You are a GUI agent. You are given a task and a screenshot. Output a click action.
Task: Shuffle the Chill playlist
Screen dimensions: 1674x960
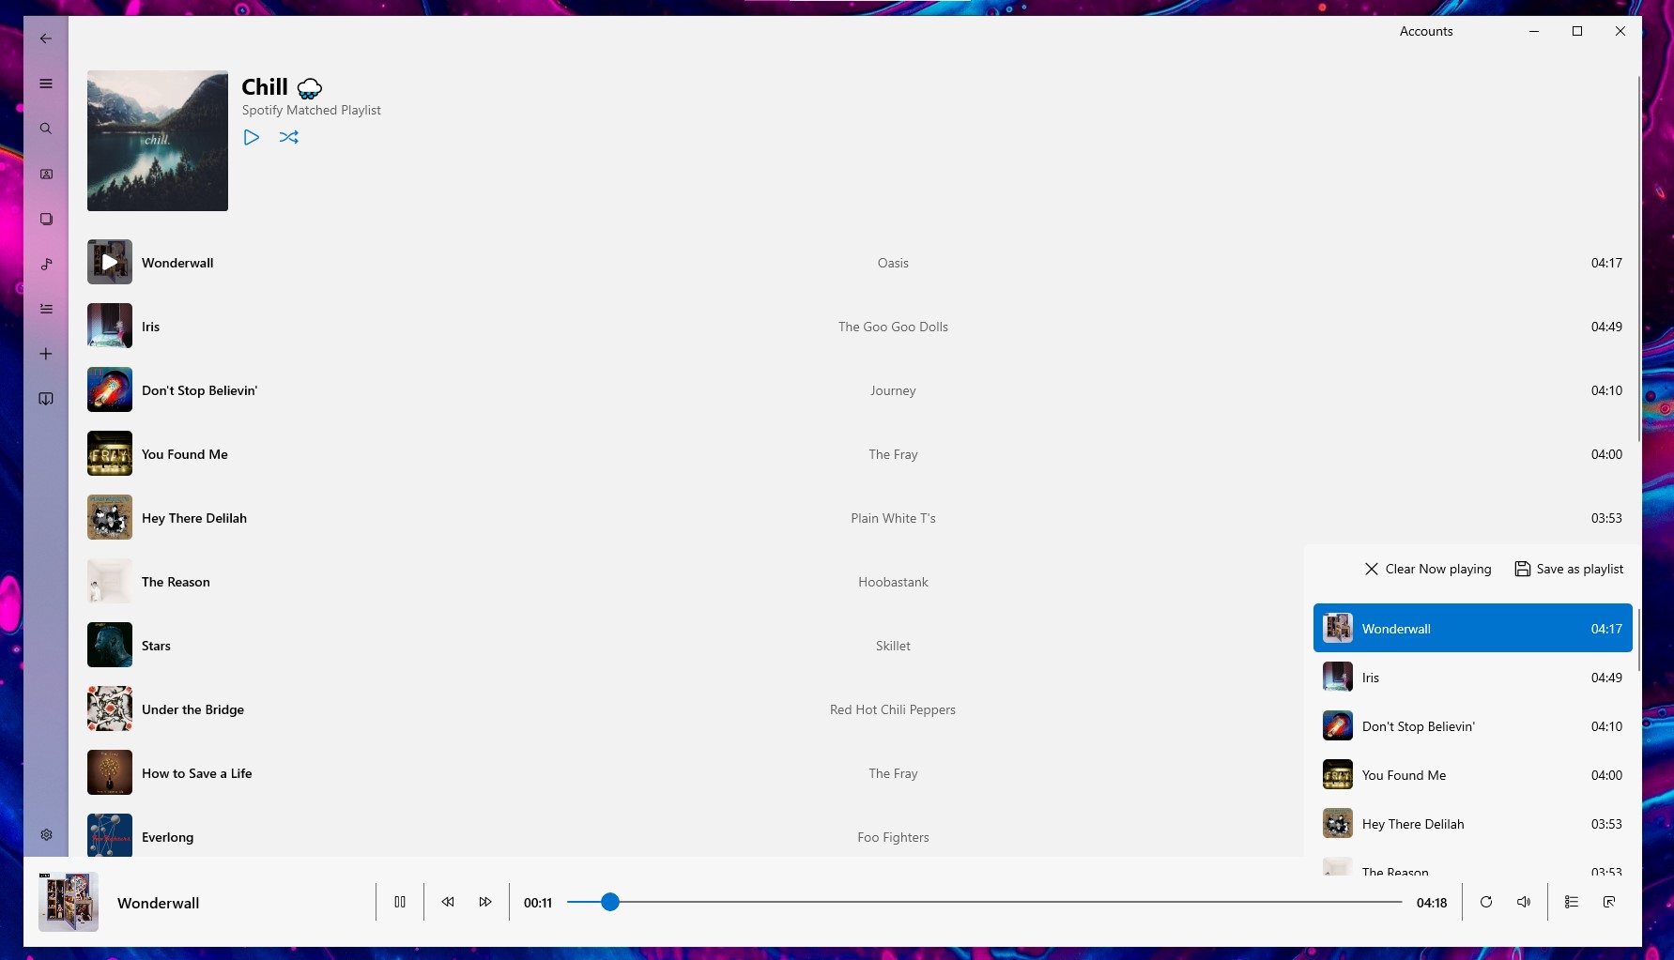(x=289, y=137)
